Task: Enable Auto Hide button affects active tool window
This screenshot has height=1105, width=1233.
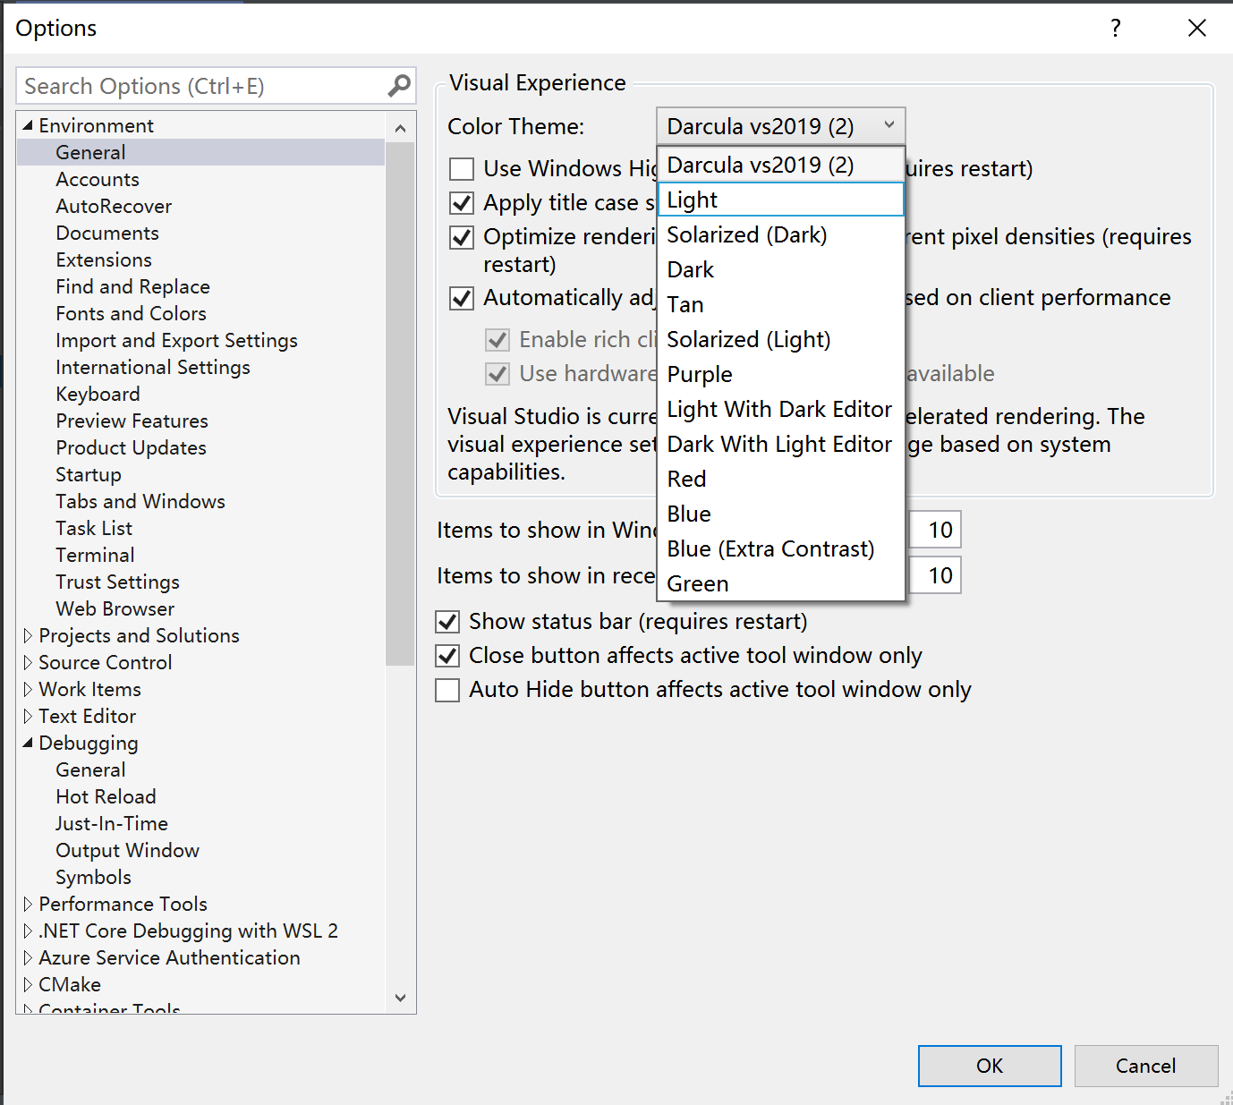Action: [x=447, y=690]
